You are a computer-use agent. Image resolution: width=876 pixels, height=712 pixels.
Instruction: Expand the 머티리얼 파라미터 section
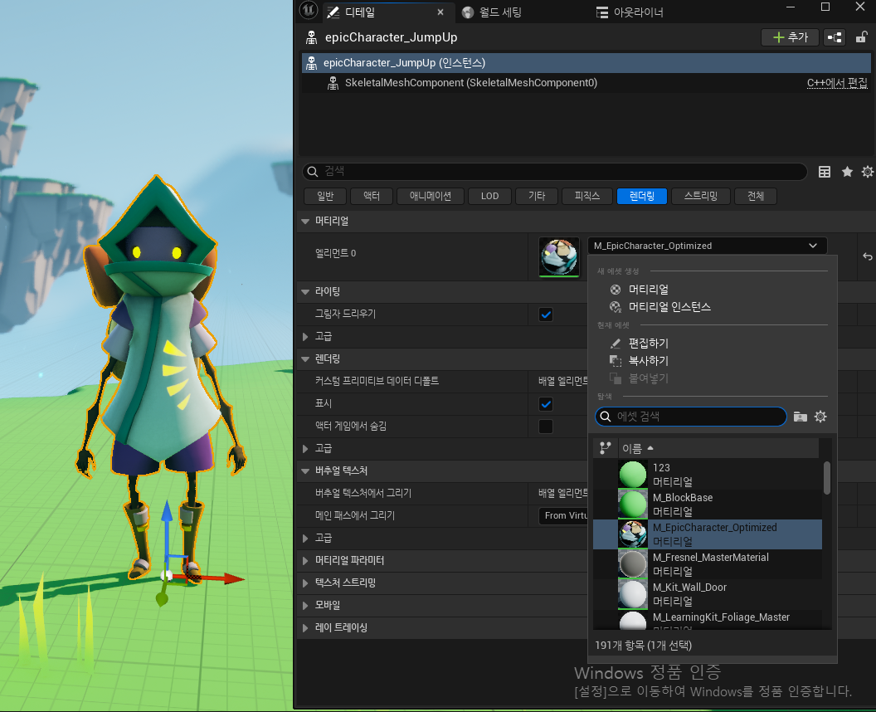305,560
